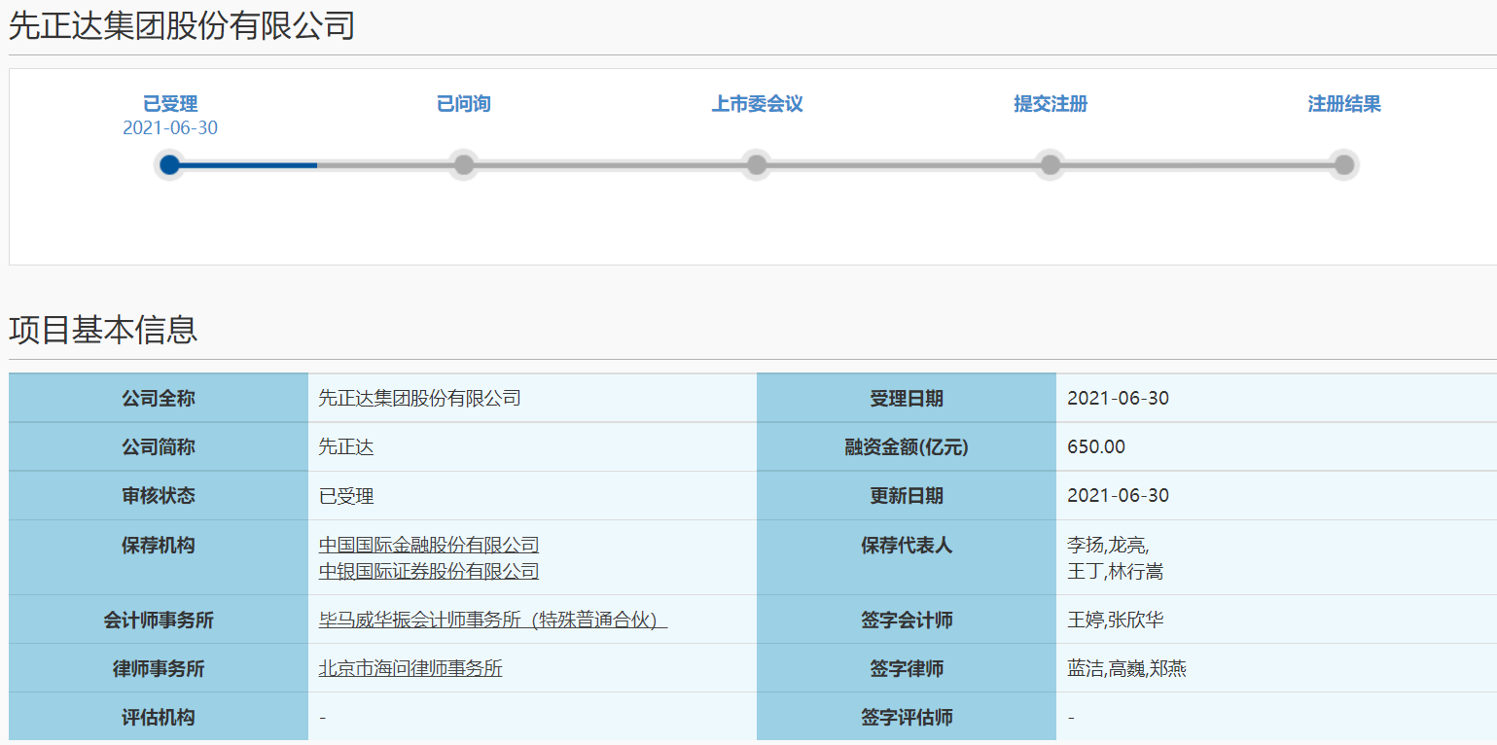Open 北京市海问律师事务所 law firm link
Image resolution: width=1497 pixels, height=745 pixels.
click(x=410, y=668)
